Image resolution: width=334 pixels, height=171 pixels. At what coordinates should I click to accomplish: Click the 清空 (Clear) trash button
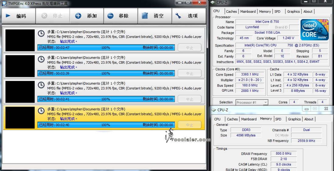(155, 16)
